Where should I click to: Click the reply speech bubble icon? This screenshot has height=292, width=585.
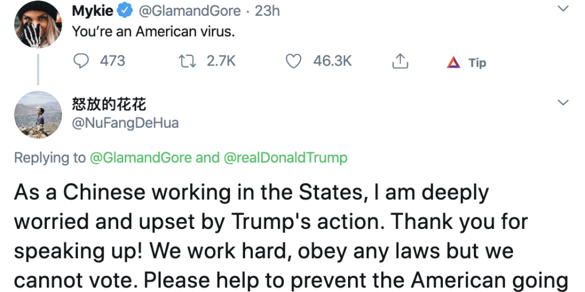coord(83,61)
